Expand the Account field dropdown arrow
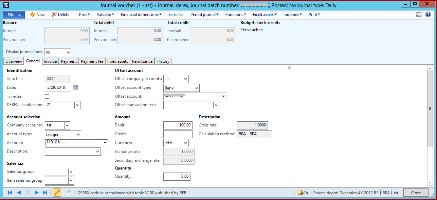Image resolution: width=437 pixels, height=200 pixels. [x=105, y=143]
